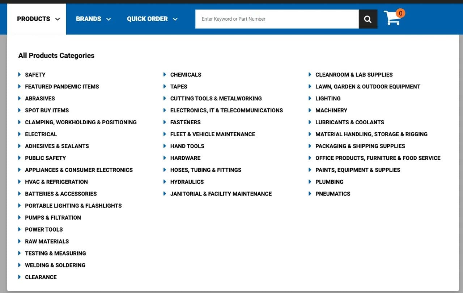The height and width of the screenshot is (293, 463).
Task: Select Packaging & Shipping Supplies
Action: tap(360, 146)
